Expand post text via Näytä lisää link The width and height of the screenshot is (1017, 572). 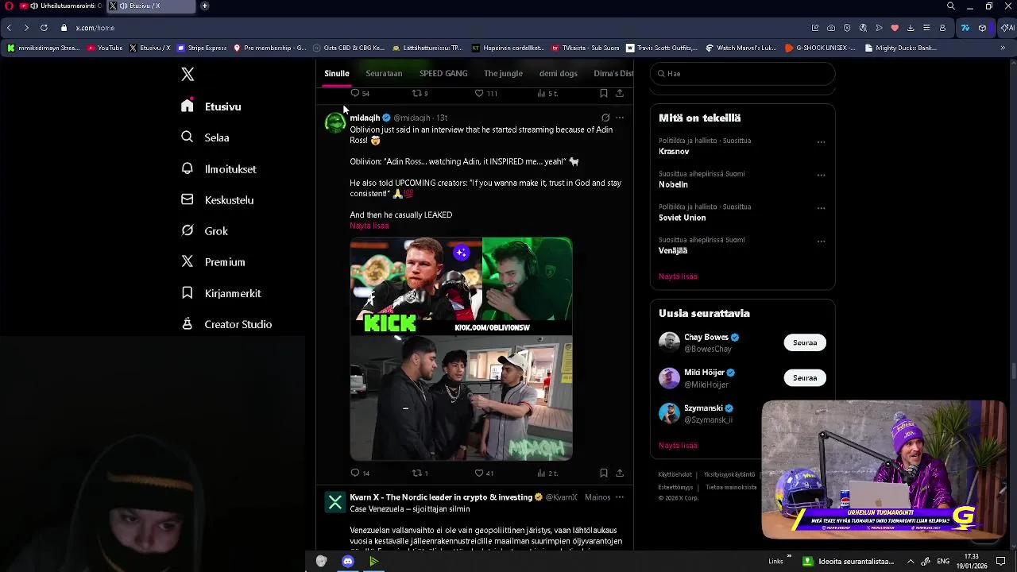(x=369, y=226)
